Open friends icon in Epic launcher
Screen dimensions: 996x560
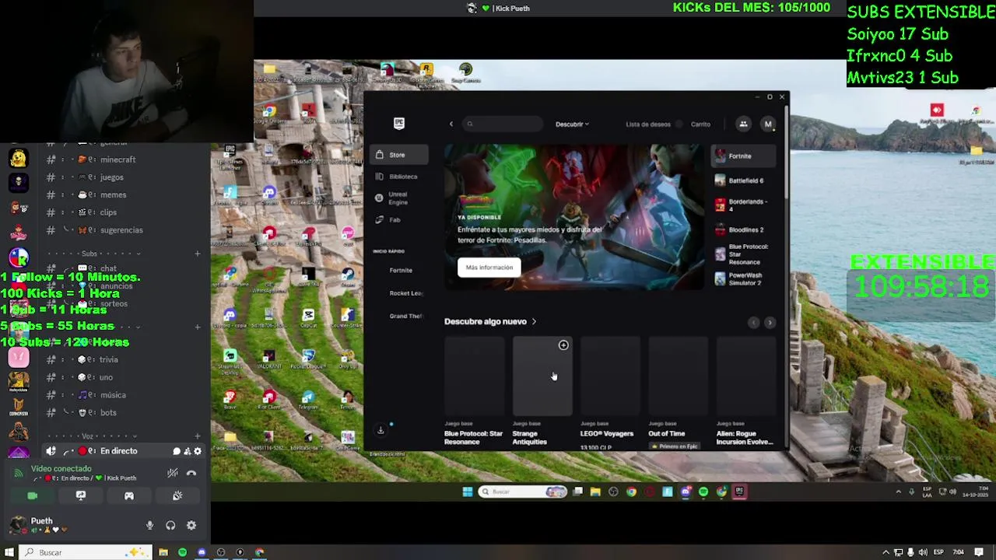pos(743,124)
